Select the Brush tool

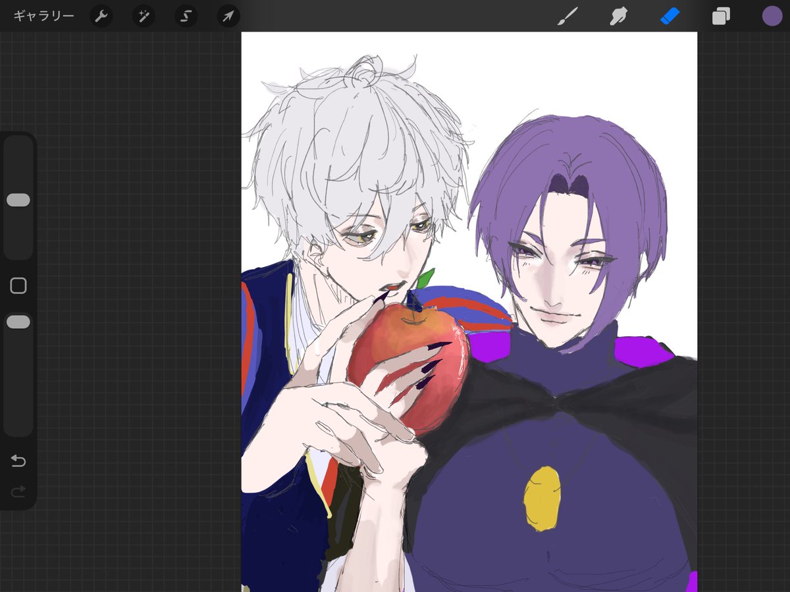(x=567, y=16)
